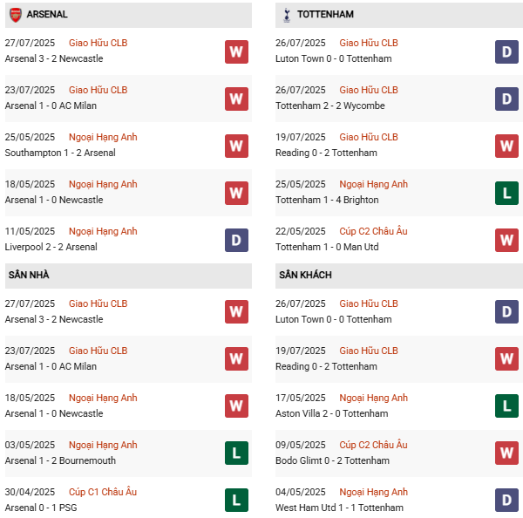Click W badge for Arsenal 3-2 Newcastle under Arsenal
523x518 pixels.
236,51
